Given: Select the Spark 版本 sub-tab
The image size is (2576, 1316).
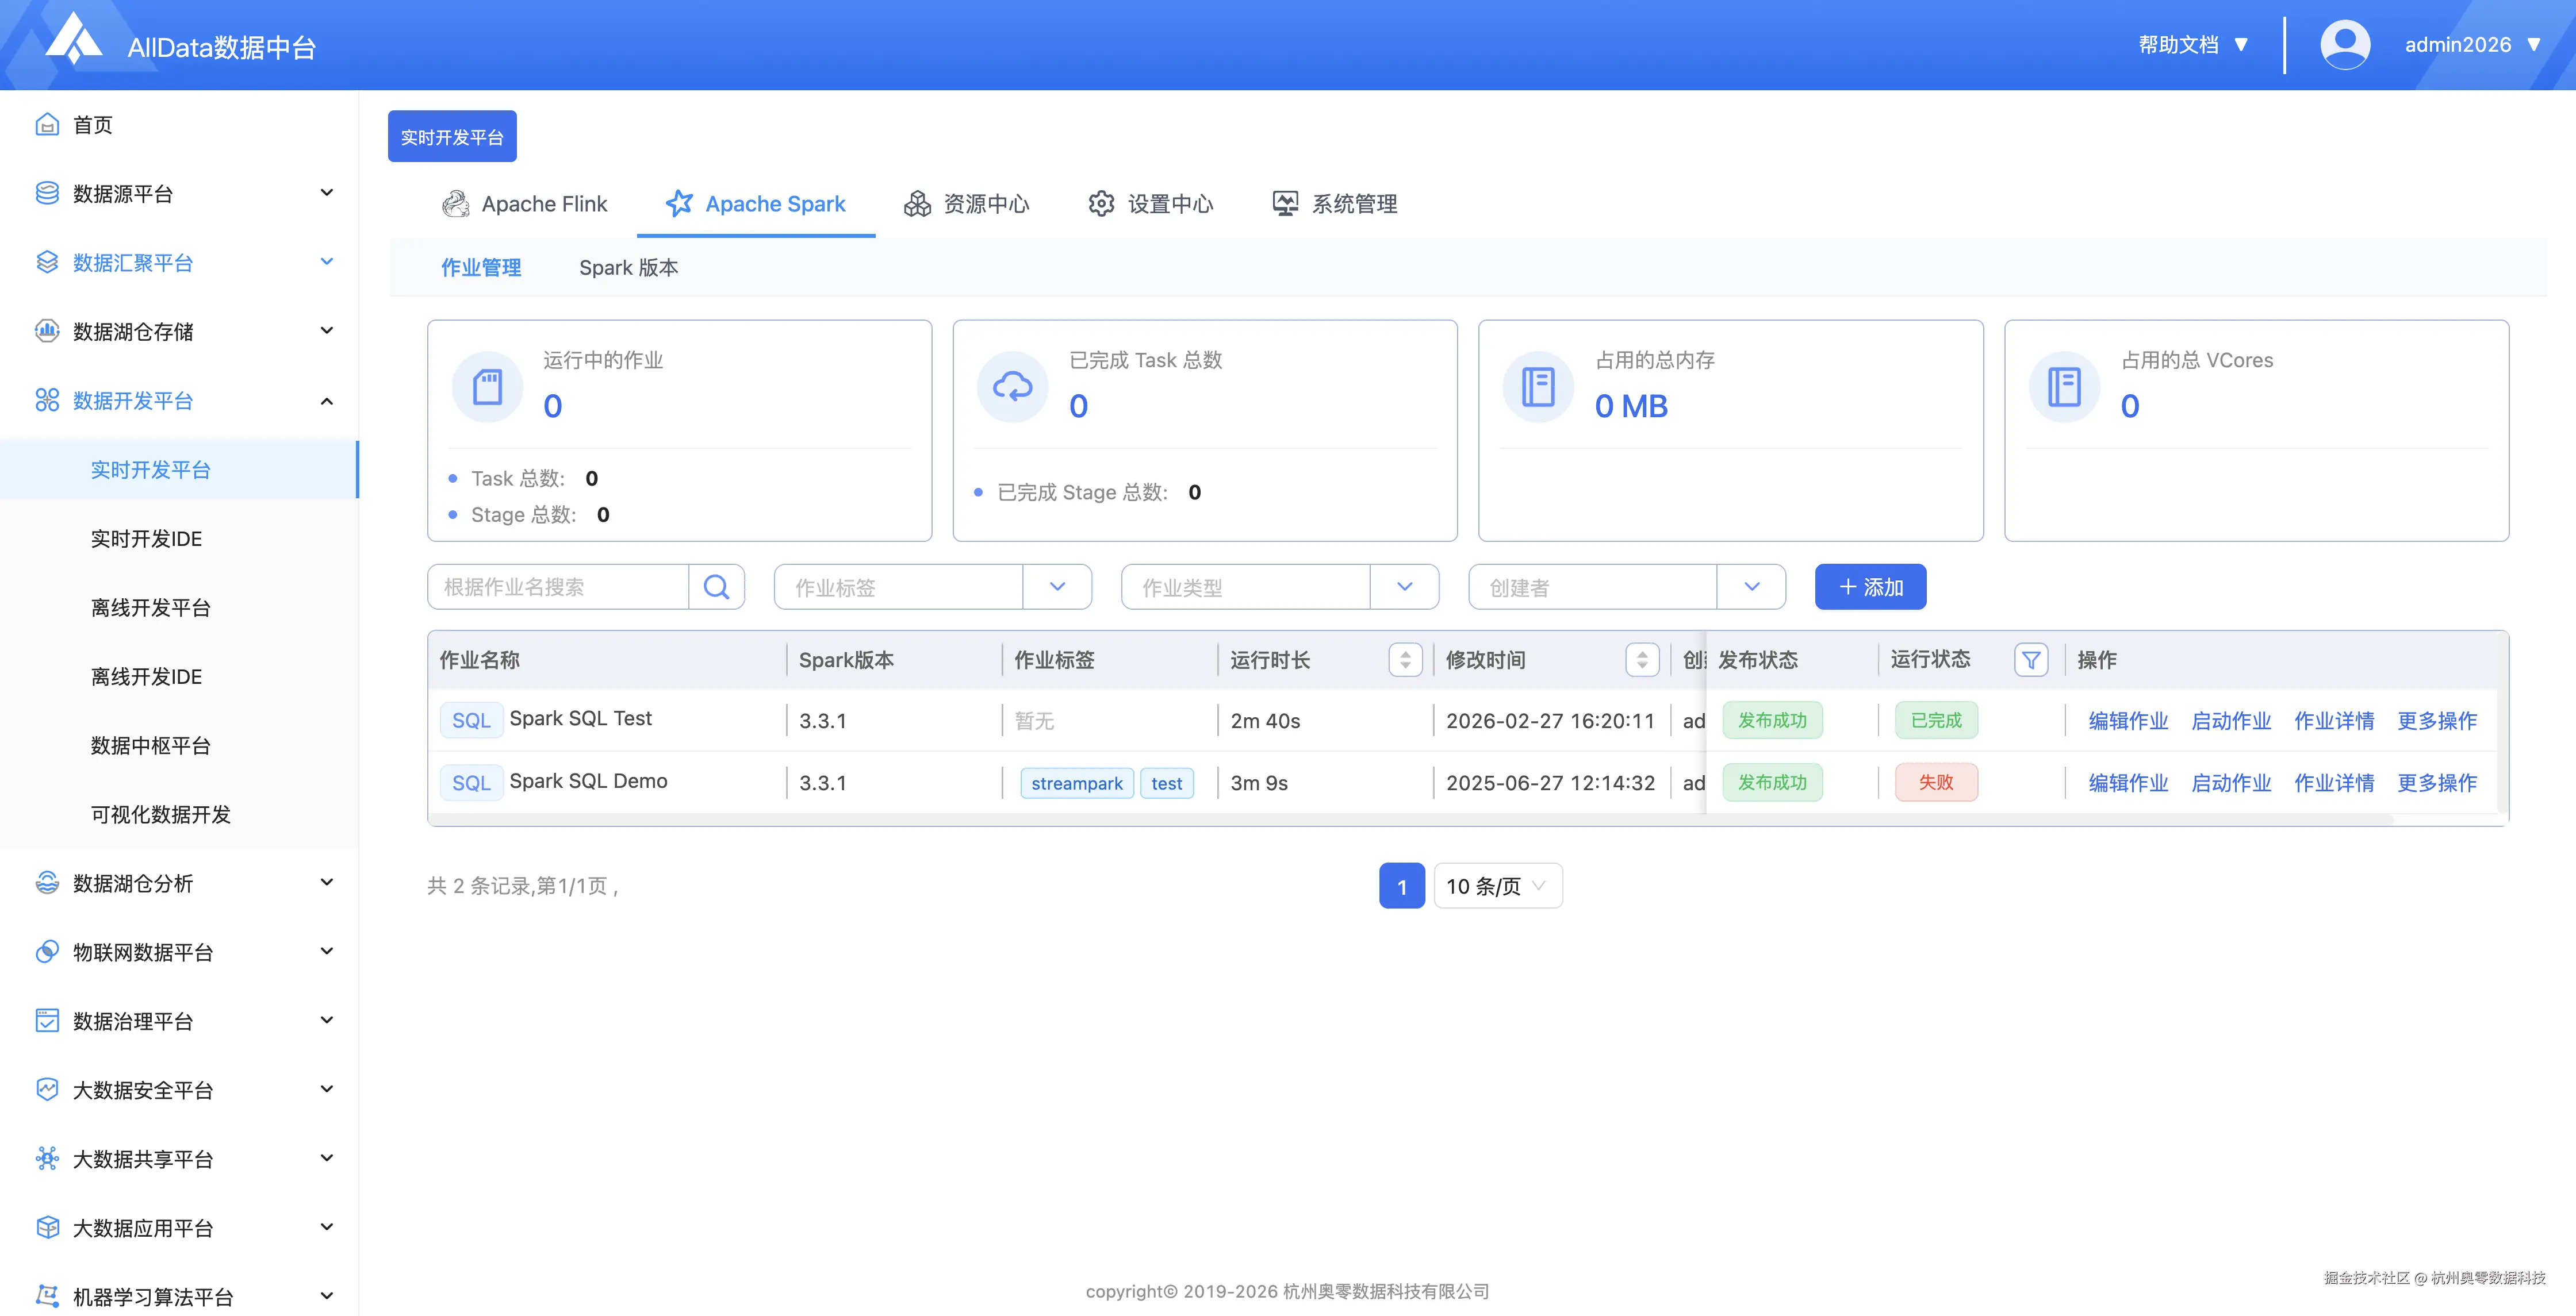Looking at the screenshot, I should click(628, 267).
